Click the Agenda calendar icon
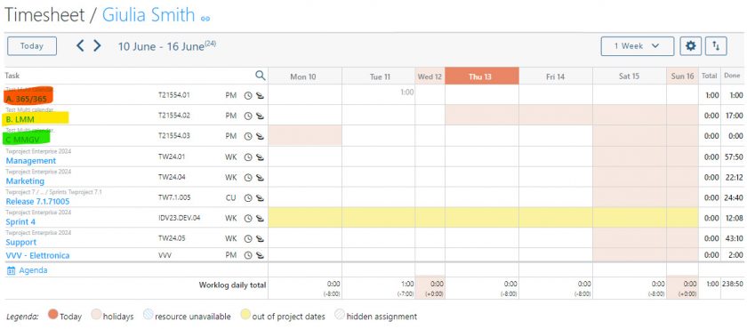This screenshot has width=747, height=329. tap(12, 270)
